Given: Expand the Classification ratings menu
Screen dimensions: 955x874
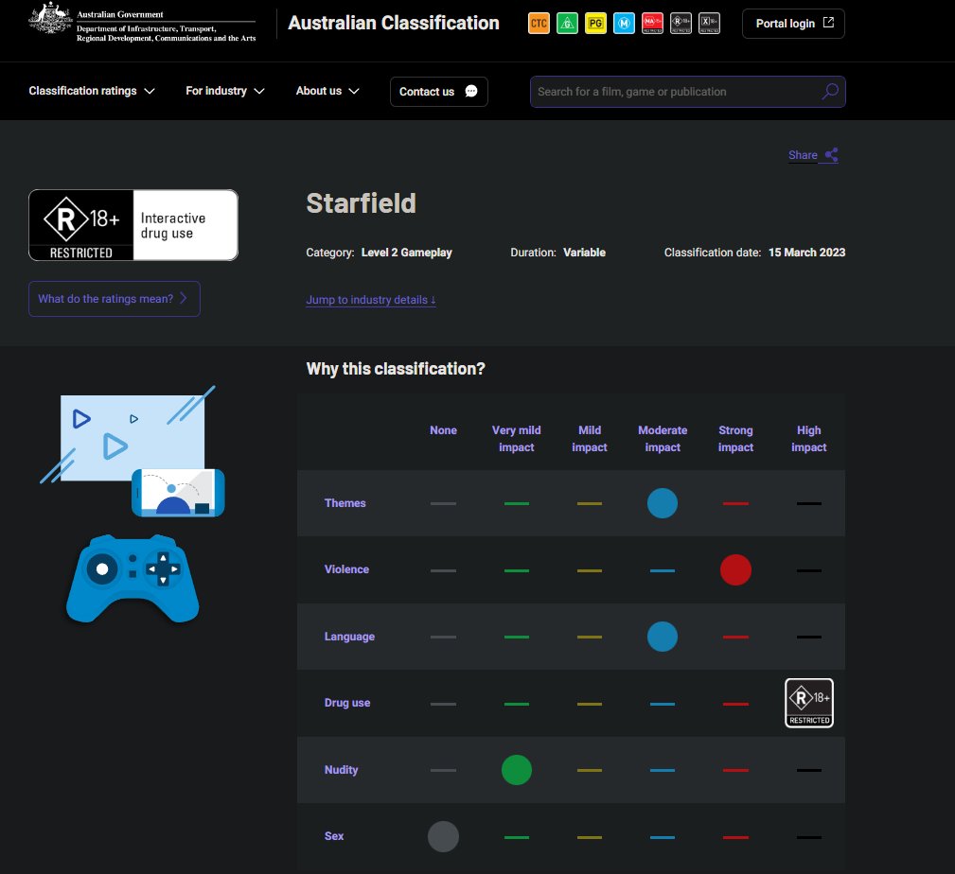Looking at the screenshot, I should pos(92,92).
